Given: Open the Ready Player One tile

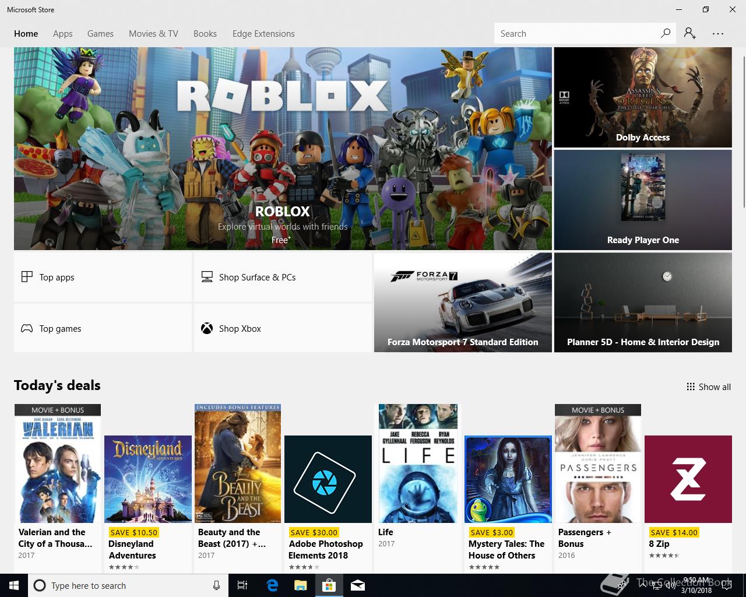Looking at the screenshot, I should click(643, 200).
